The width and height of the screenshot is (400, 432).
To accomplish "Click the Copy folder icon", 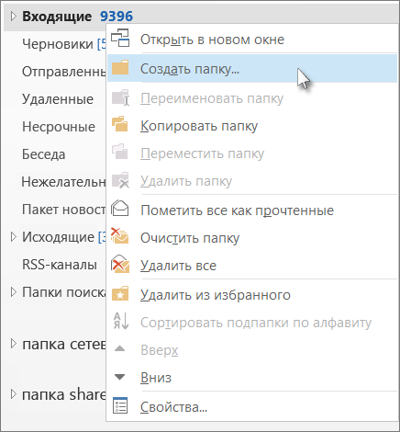I will (x=120, y=124).
